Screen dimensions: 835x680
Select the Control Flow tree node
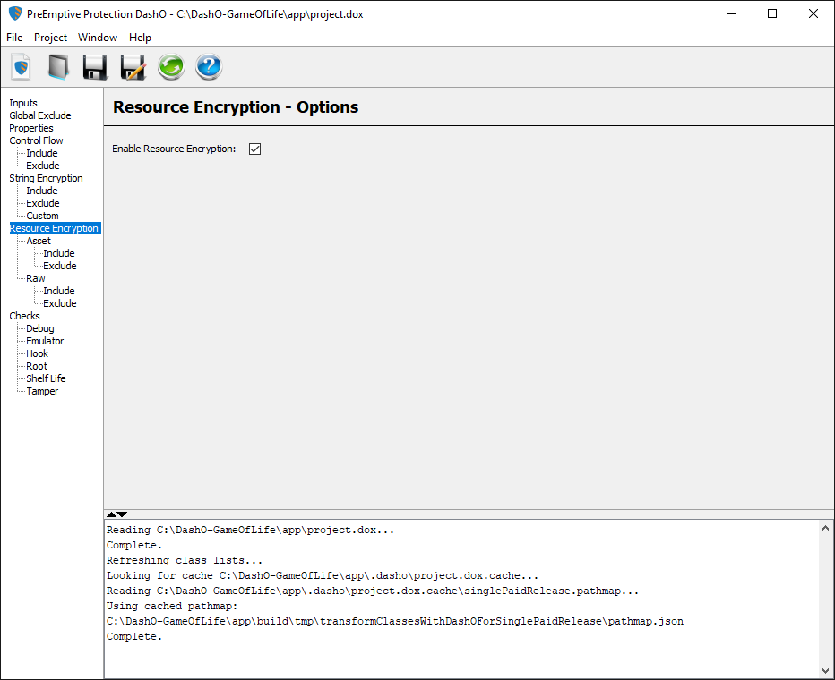coord(36,140)
